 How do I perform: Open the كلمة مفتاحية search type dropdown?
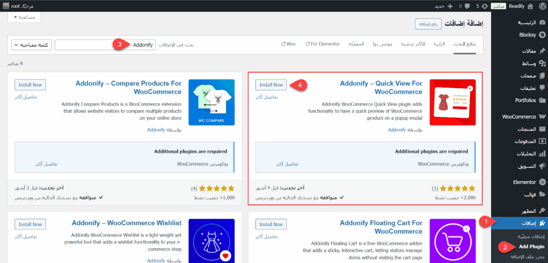[x=32, y=45]
